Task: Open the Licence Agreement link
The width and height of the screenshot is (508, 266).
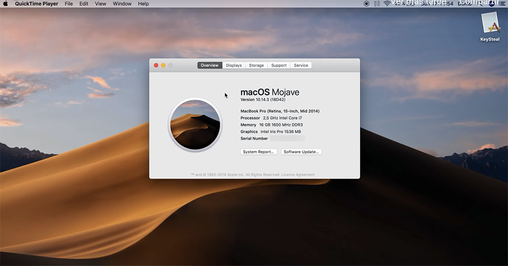Action: click(x=298, y=174)
